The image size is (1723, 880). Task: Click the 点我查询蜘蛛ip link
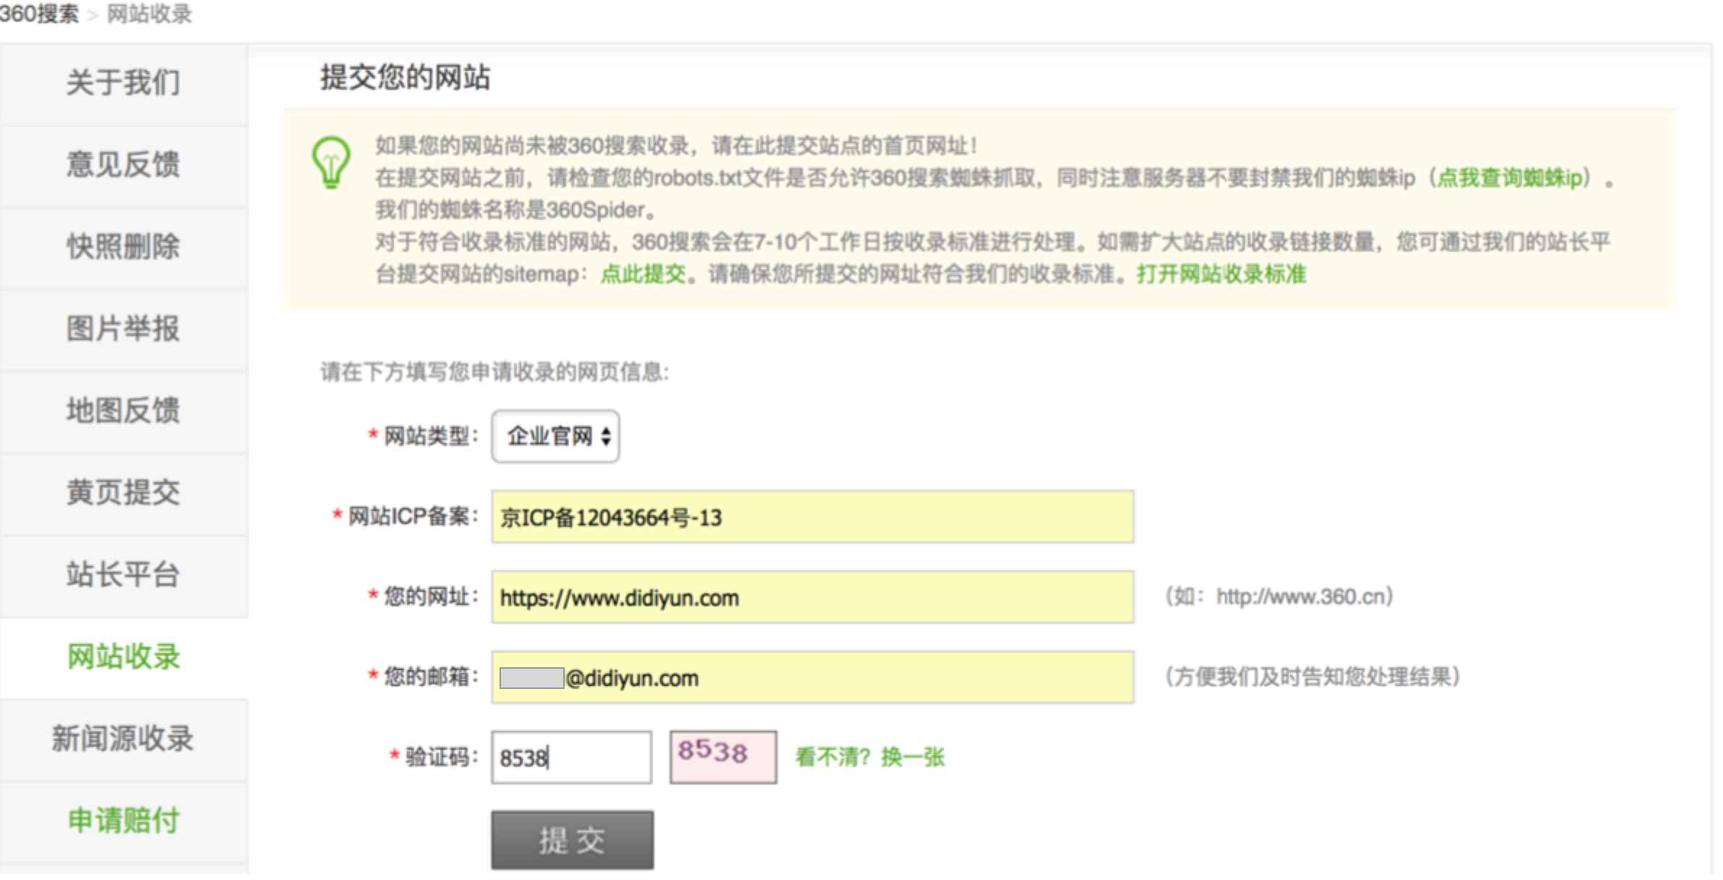pyautogui.click(x=1509, y=178)
